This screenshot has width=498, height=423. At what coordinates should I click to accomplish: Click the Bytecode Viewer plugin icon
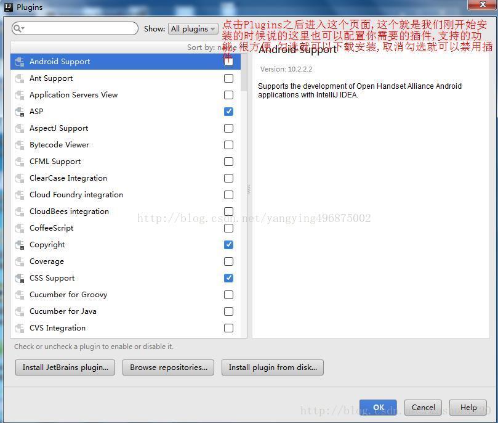tap(19, 145)
